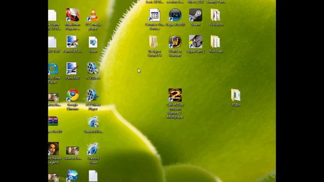The width and height of the screenshot is (324, 182).
Task: Select the 'READ THIS' document at left edge
Action: click(52, 42)
